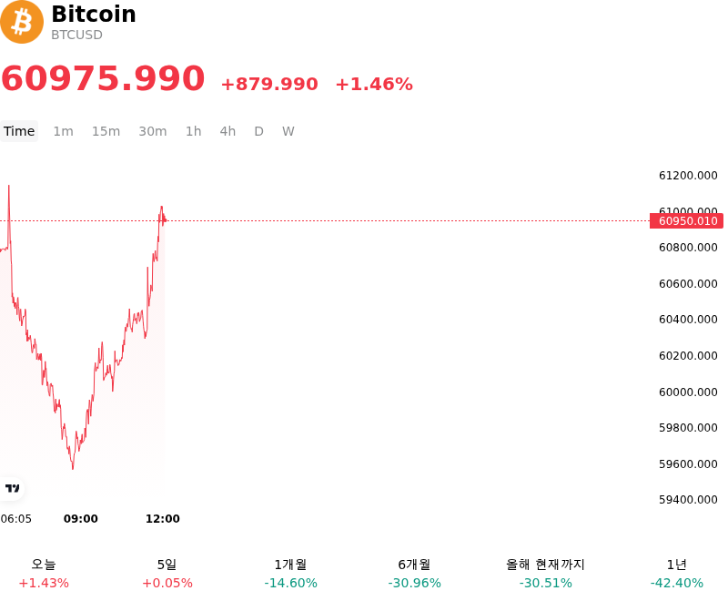728x601 pixels.
Task: Select the 1개월 -14.60% range
Action: tap(290, 574)
